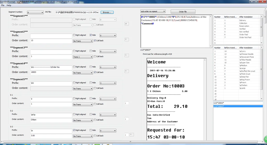This screenshot has width=267, height=145.
Task: Check Right aligned for Segment 5
Action: 74,83
